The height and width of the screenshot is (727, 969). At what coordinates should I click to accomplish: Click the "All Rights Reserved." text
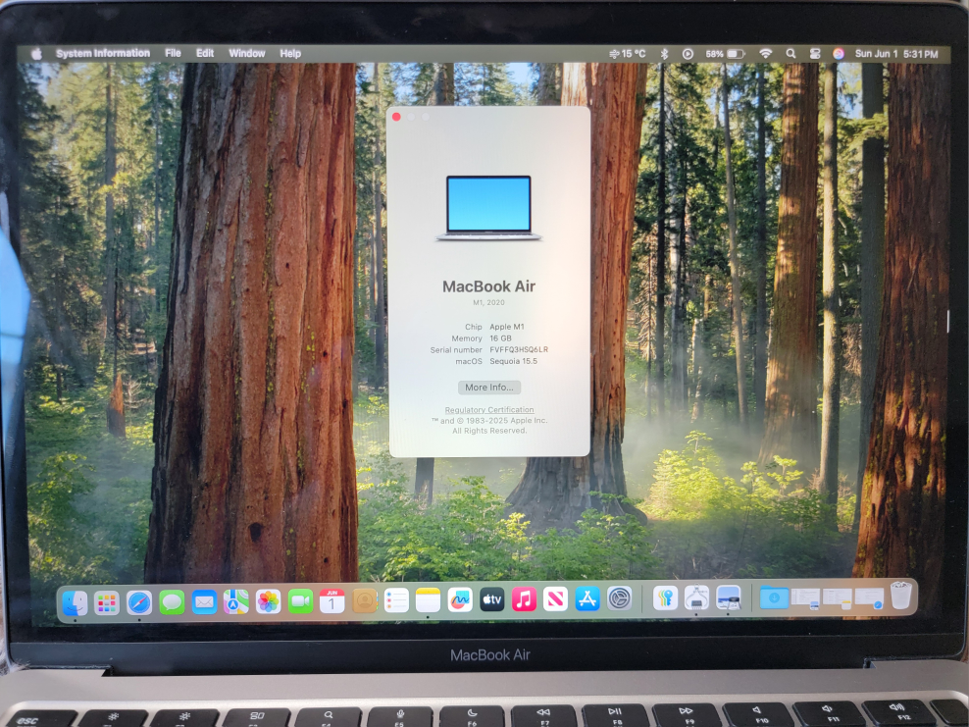[x=488, y=431]
